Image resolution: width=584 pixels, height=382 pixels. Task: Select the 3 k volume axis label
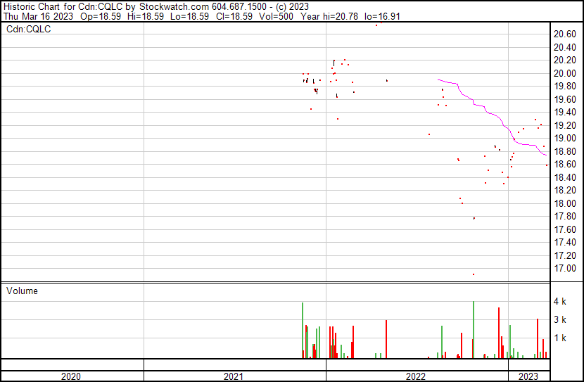560,319
